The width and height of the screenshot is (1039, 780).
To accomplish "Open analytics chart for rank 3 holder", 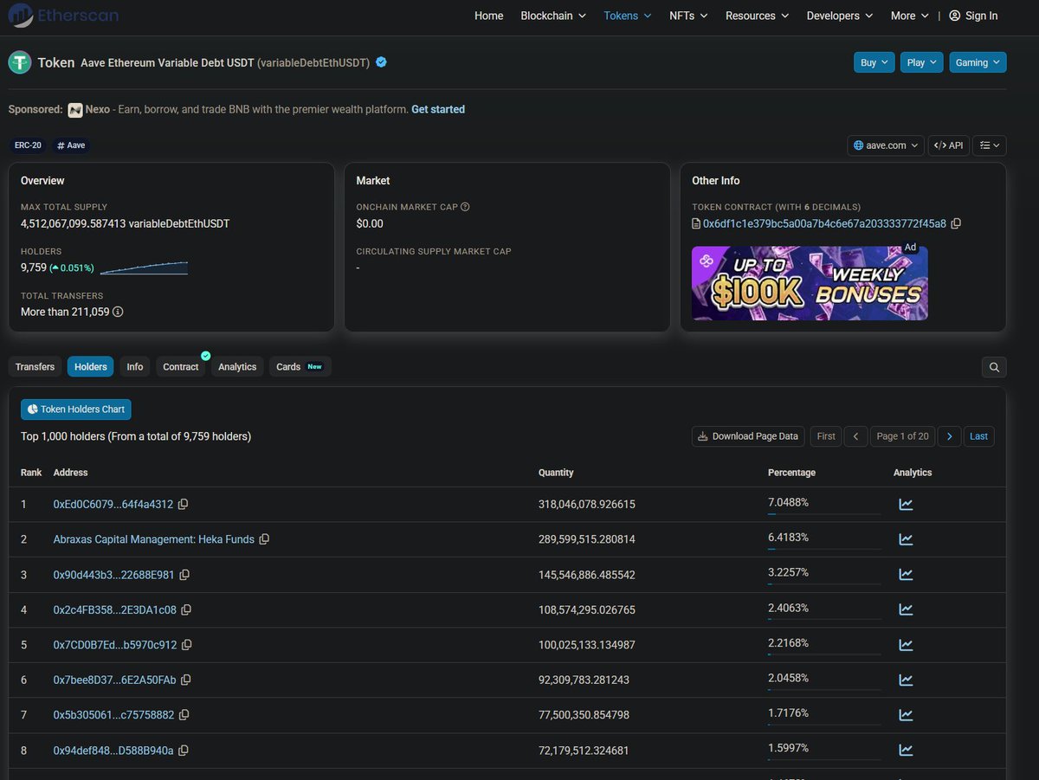I will 906,575.
